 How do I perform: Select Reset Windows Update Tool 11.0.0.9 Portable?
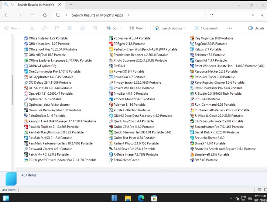(227, 66)
